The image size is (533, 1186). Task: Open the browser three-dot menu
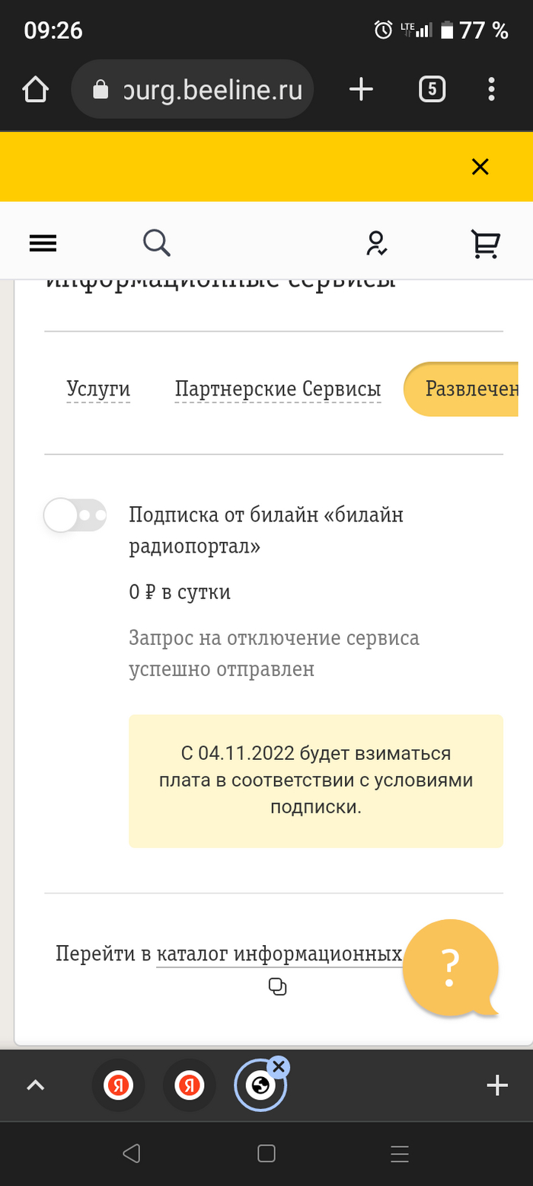492,90
